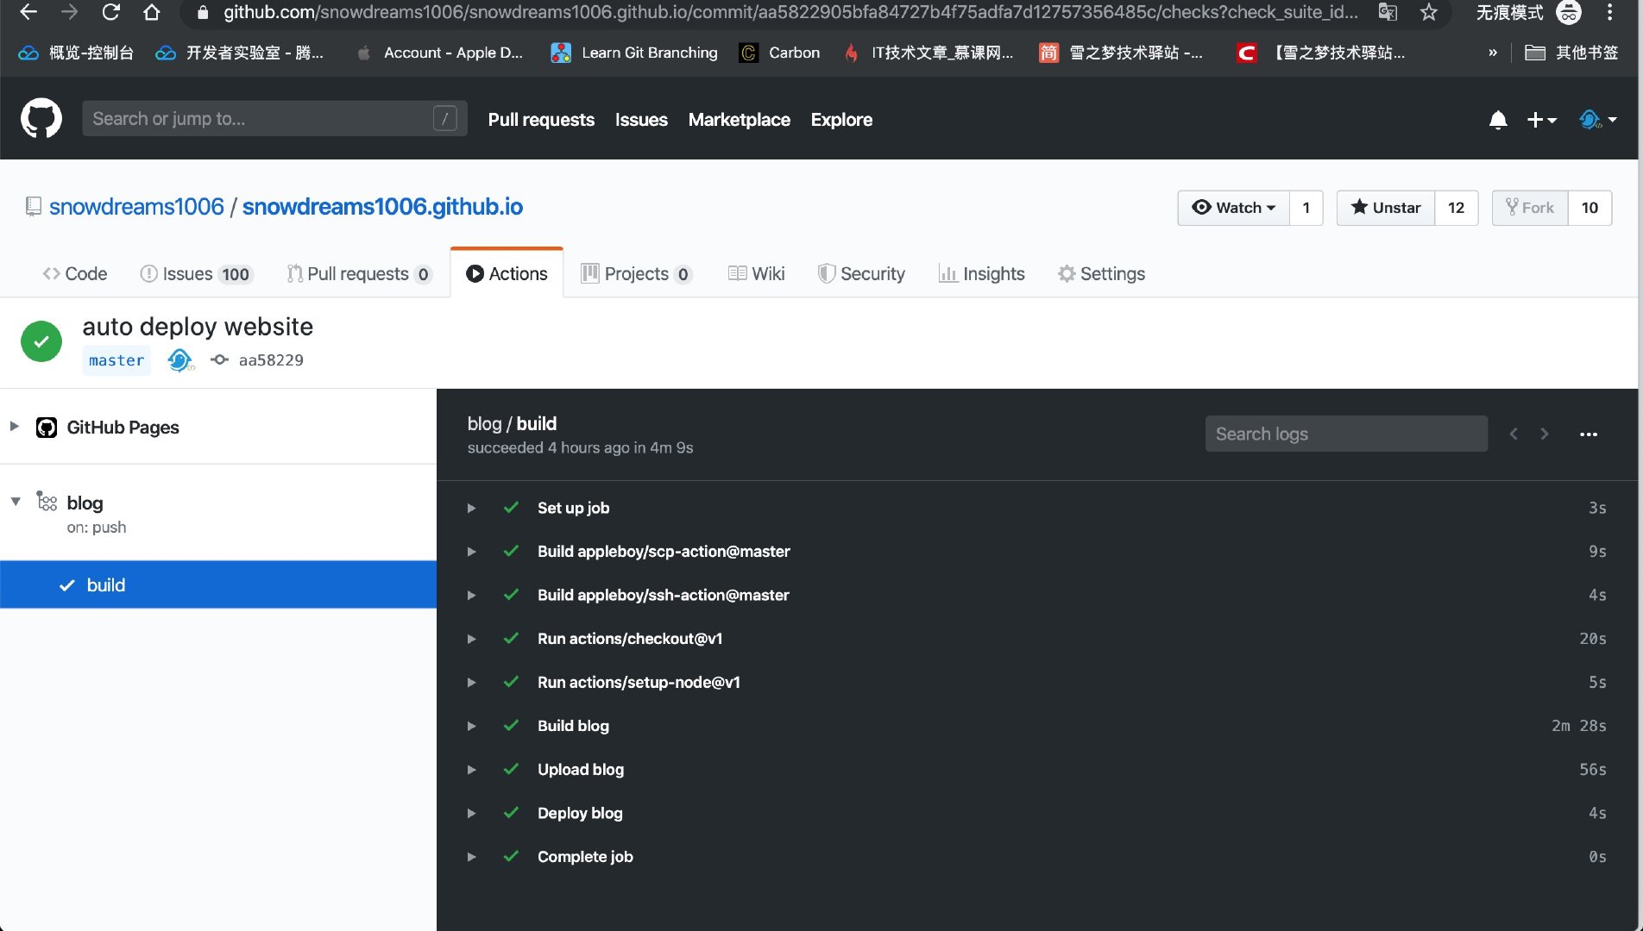
Task: Open snowdreams1006 user profile link
Action: [136, 207]
